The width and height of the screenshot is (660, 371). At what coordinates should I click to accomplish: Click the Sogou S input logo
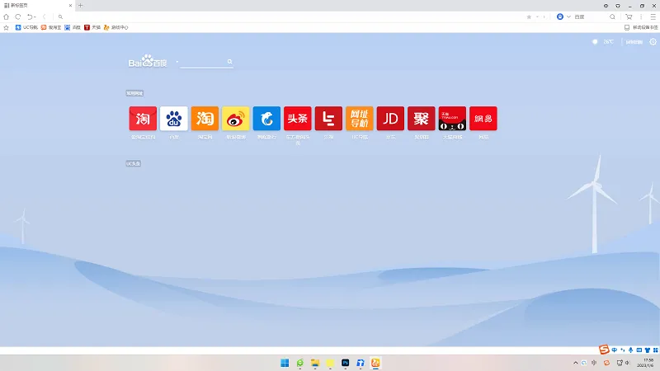pos(604,350)
